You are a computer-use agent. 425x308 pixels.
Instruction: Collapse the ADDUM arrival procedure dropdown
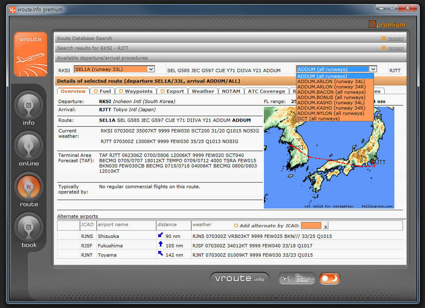tap(373, 69)
